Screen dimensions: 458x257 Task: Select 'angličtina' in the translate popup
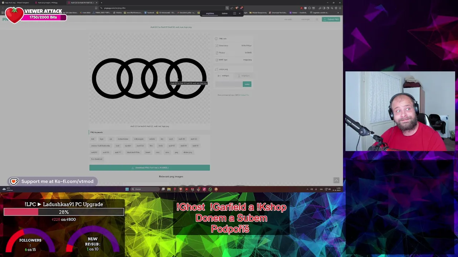coord(210,13)
